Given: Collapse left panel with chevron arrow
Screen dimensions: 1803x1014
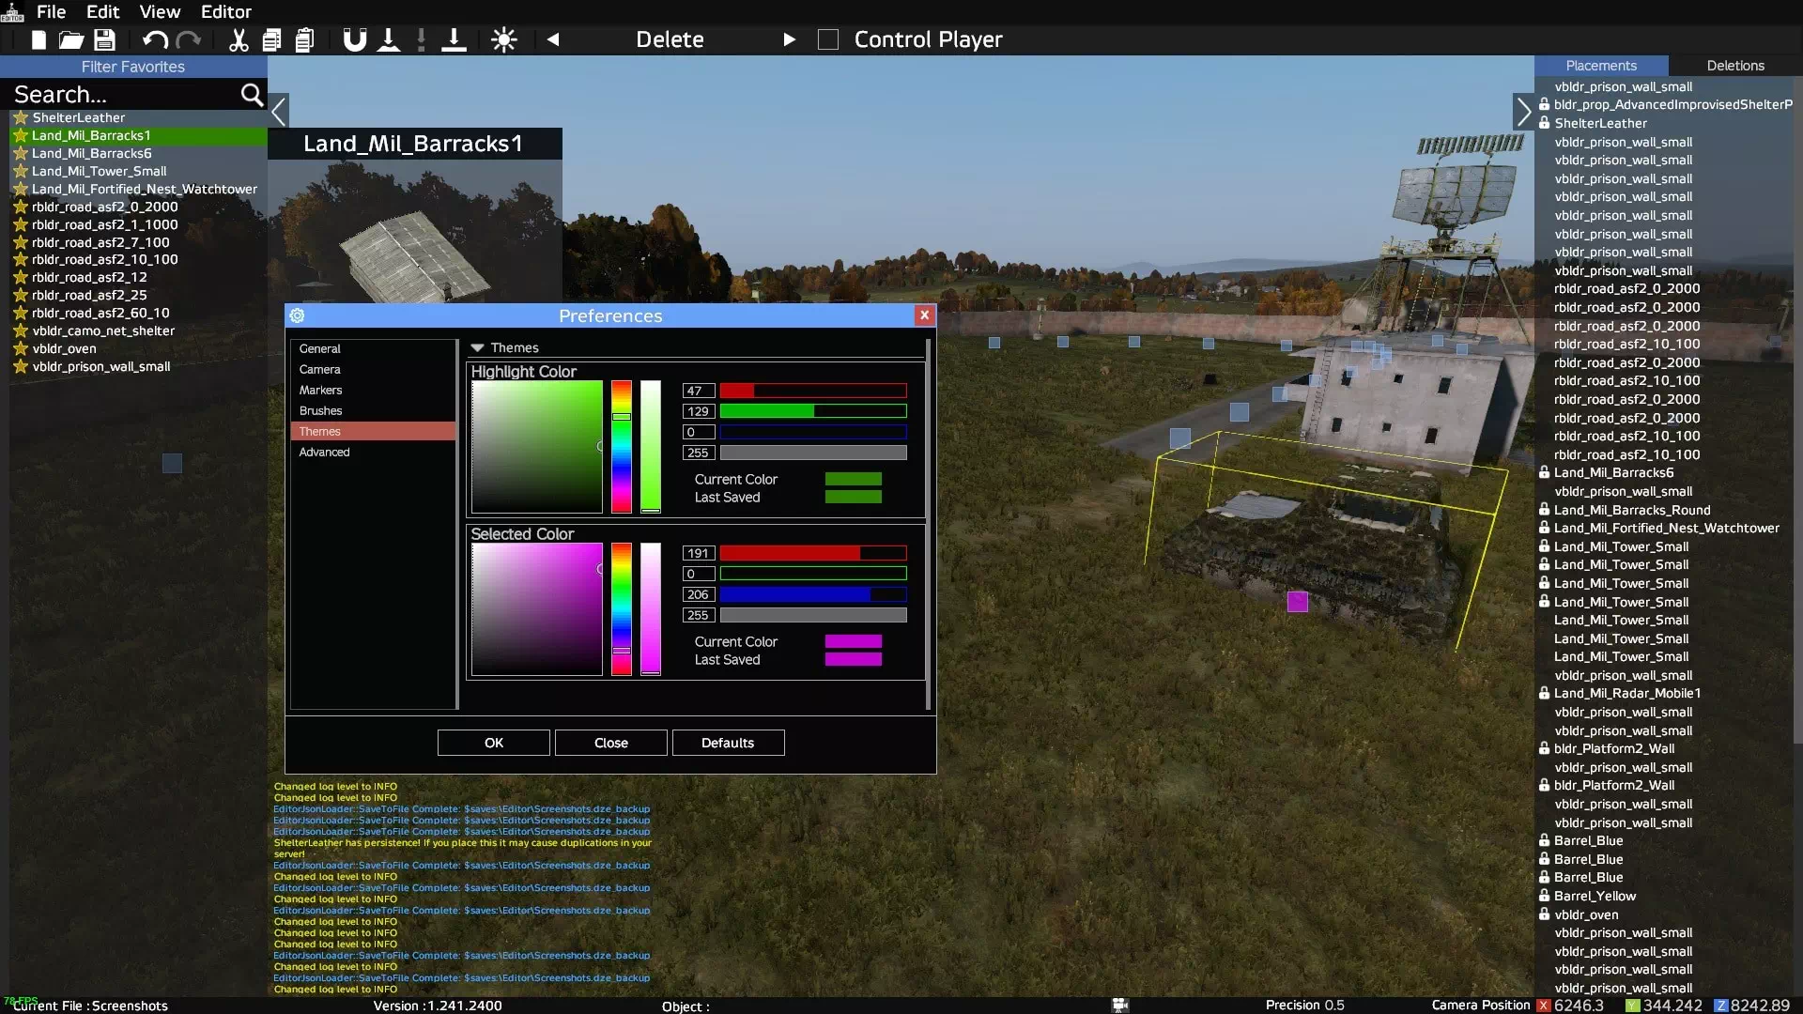Looking at the screenshot, I should (279, 112).
